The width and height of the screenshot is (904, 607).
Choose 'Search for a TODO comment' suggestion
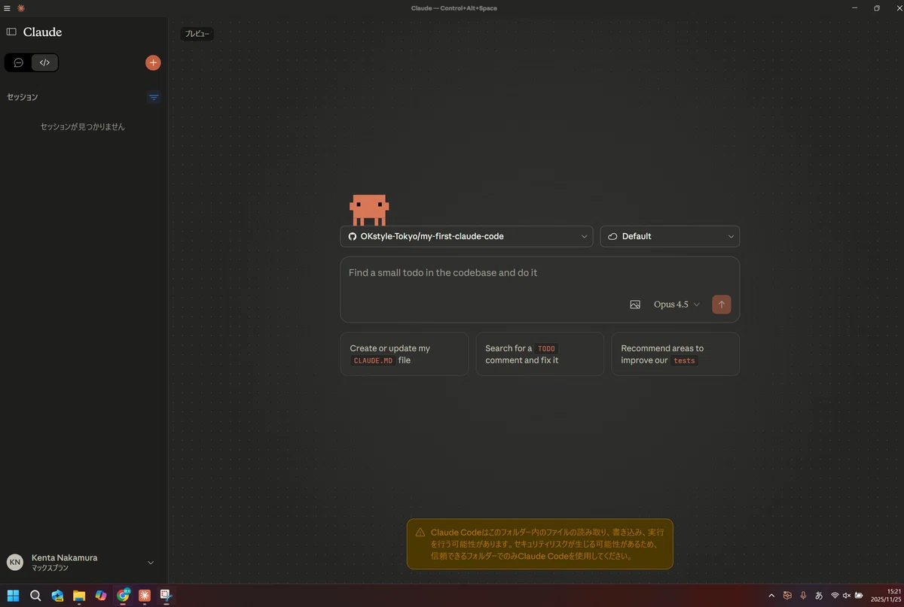click(540, 354)
